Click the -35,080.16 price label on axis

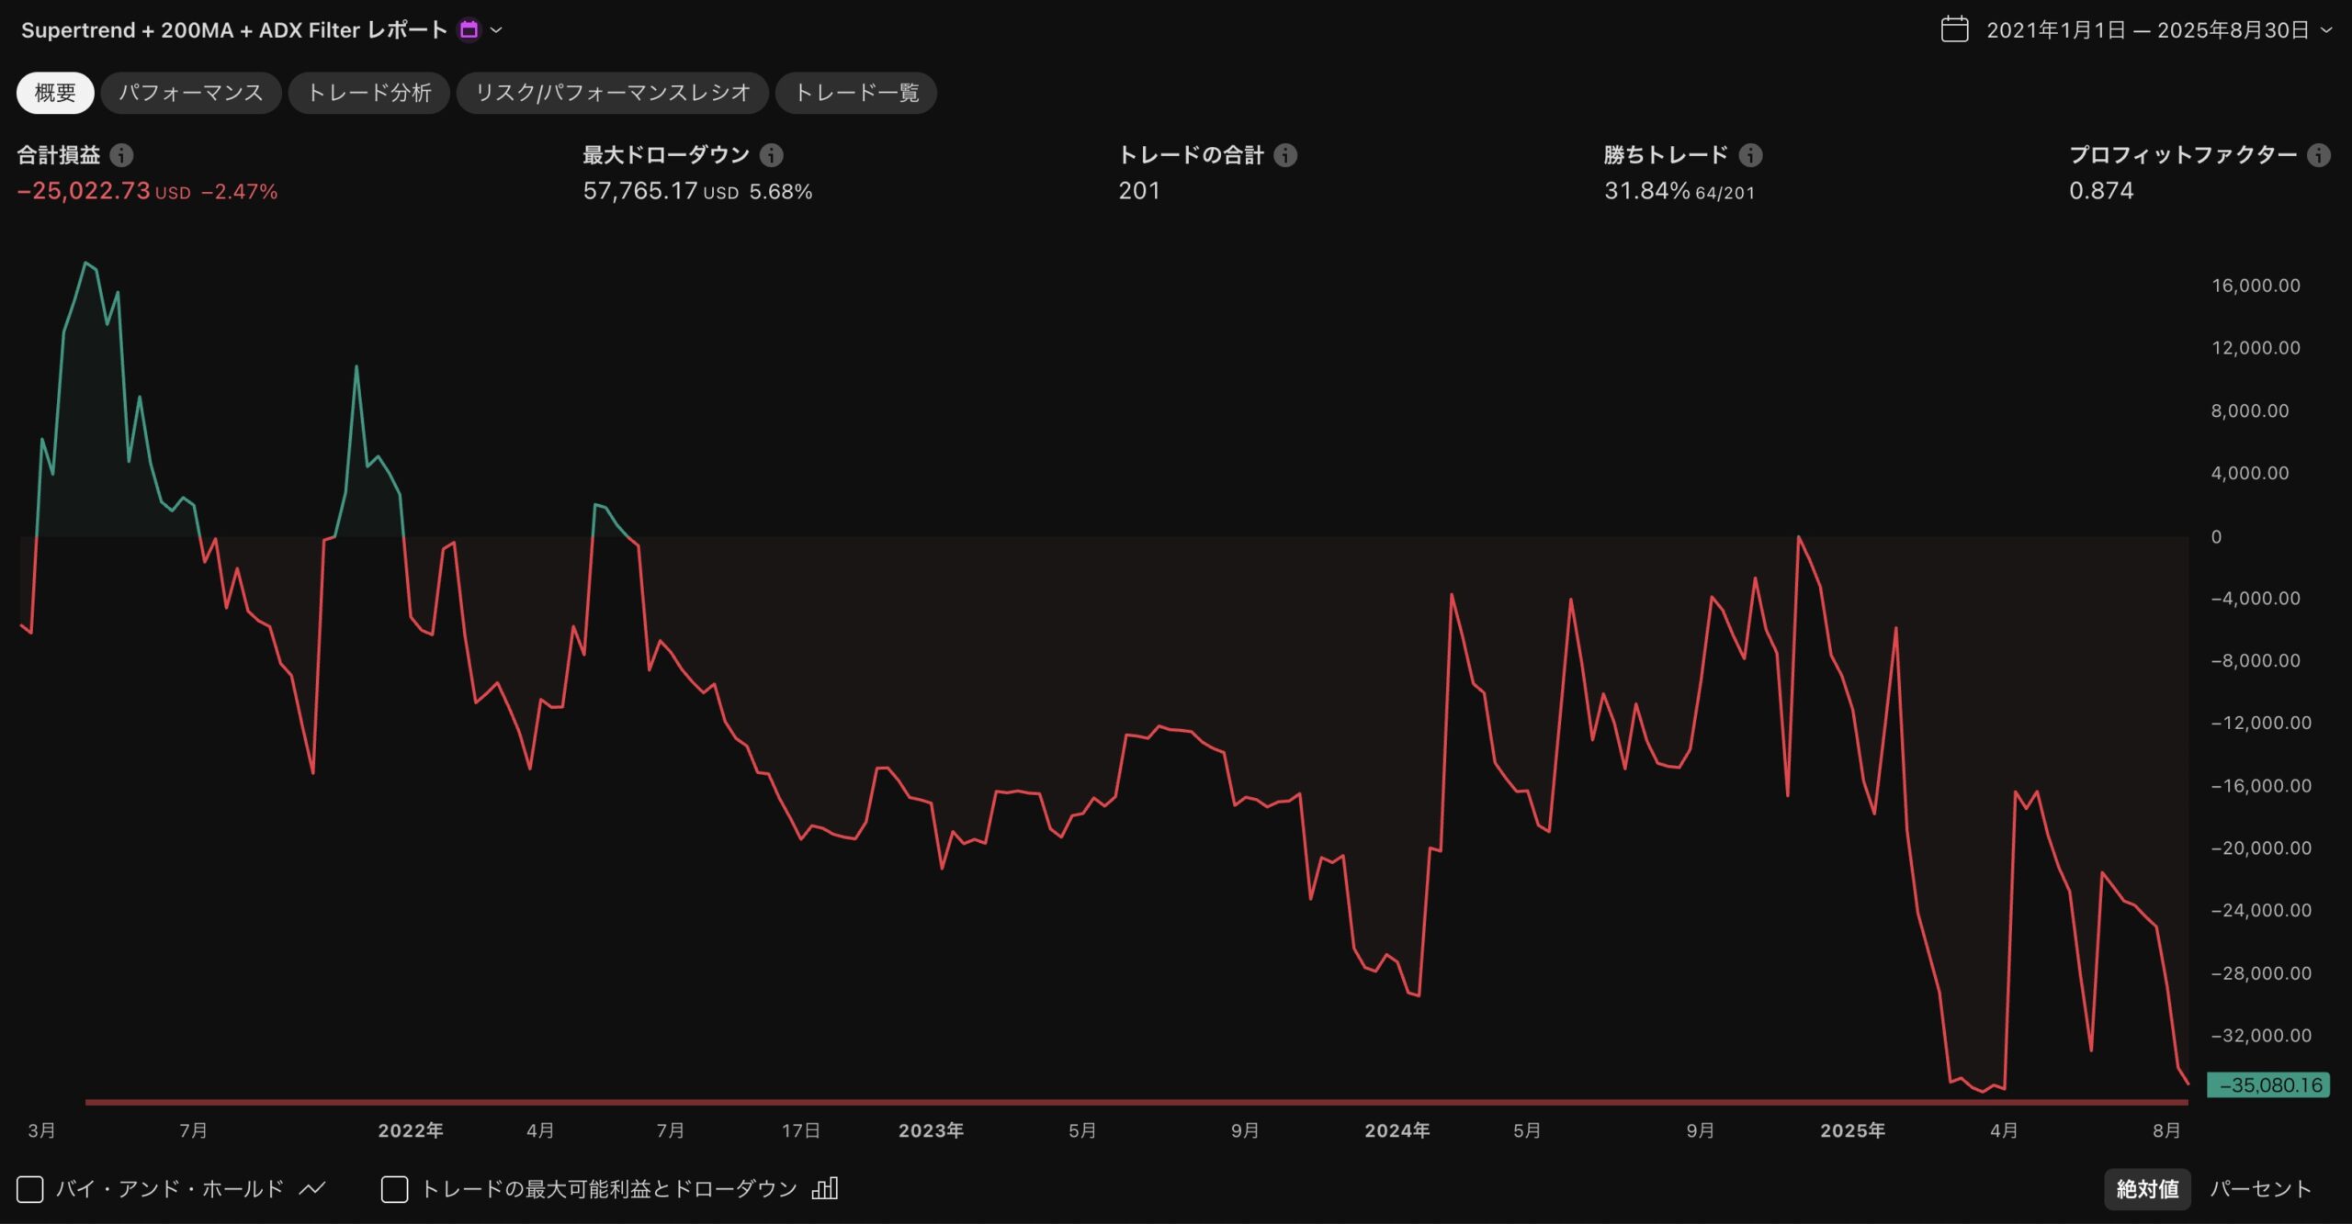(2268, 1084)
